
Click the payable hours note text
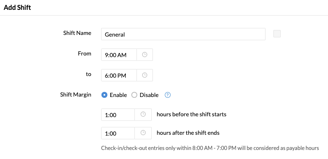coord(210,148)
